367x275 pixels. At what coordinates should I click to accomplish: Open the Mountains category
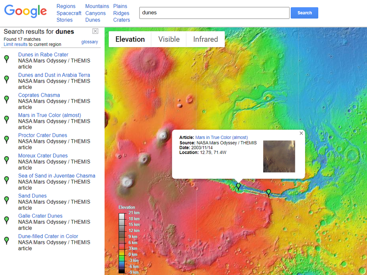coord(97,6)
